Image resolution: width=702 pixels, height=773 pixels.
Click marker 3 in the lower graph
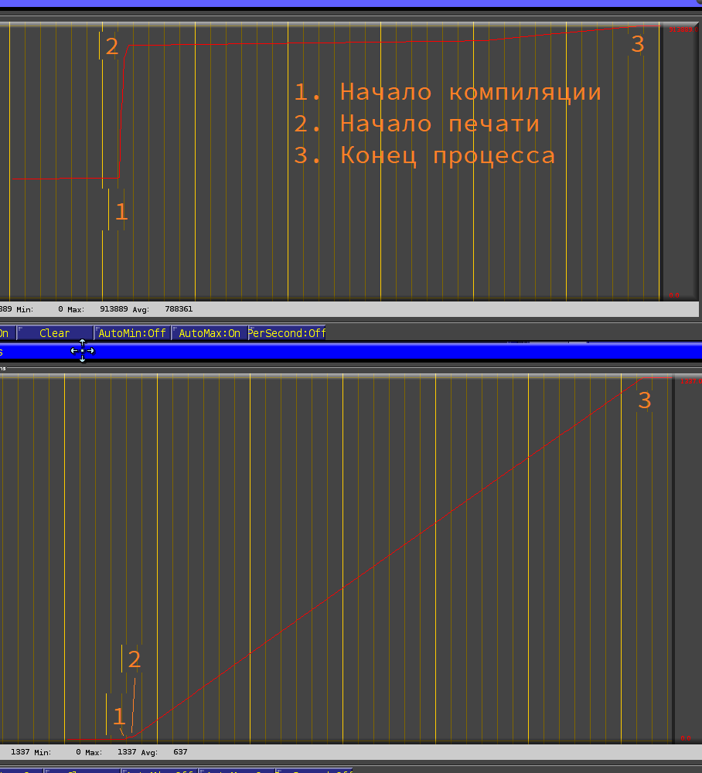pyautogui.click(x=644, y=400)
